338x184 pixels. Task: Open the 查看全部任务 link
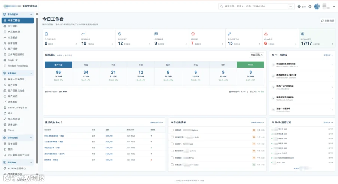[x=258, y=122]
